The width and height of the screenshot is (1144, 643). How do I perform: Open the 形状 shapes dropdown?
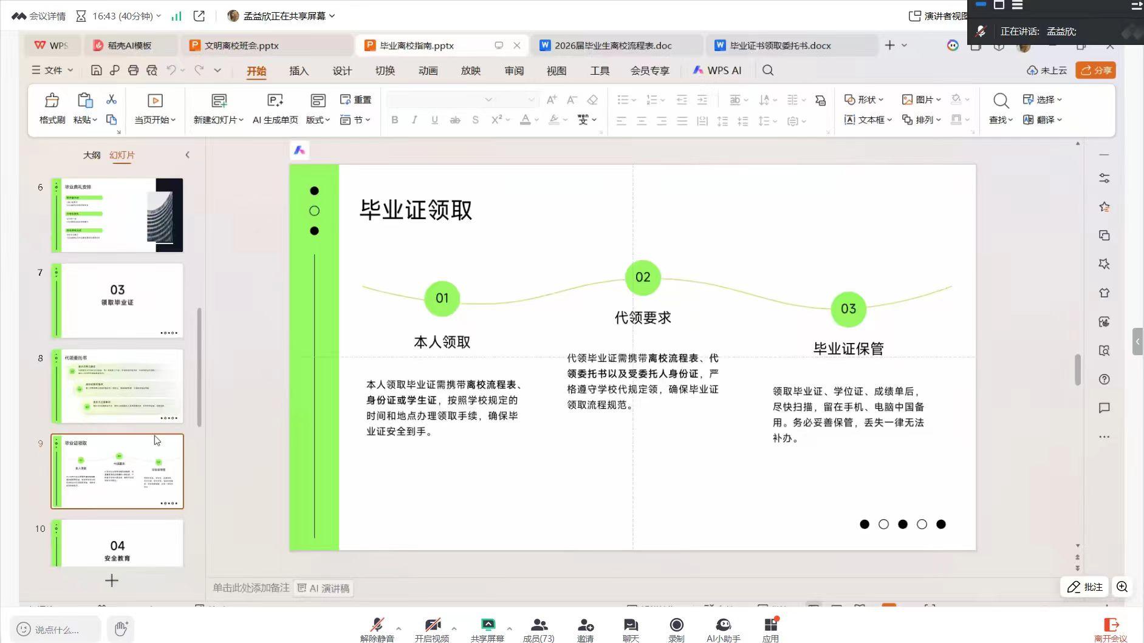click(863, 100)
